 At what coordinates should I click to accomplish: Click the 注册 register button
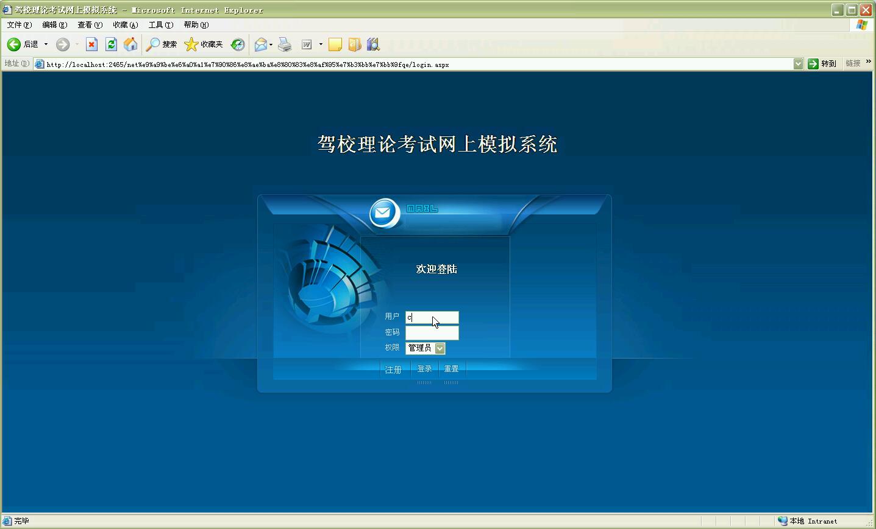(393, 370)
